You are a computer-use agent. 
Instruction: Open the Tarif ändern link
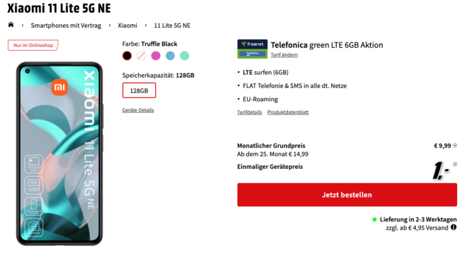coord(284,54)
